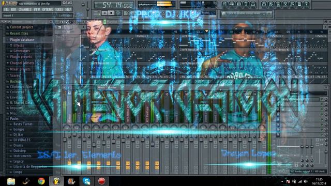Open the taskbar clock and date
Viewport: 331px width, 186px height.
click(320, 181)
